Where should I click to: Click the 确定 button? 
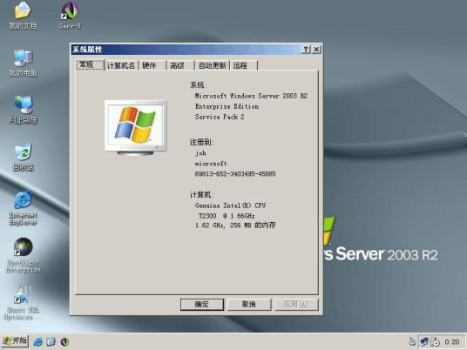coord(202,305)
